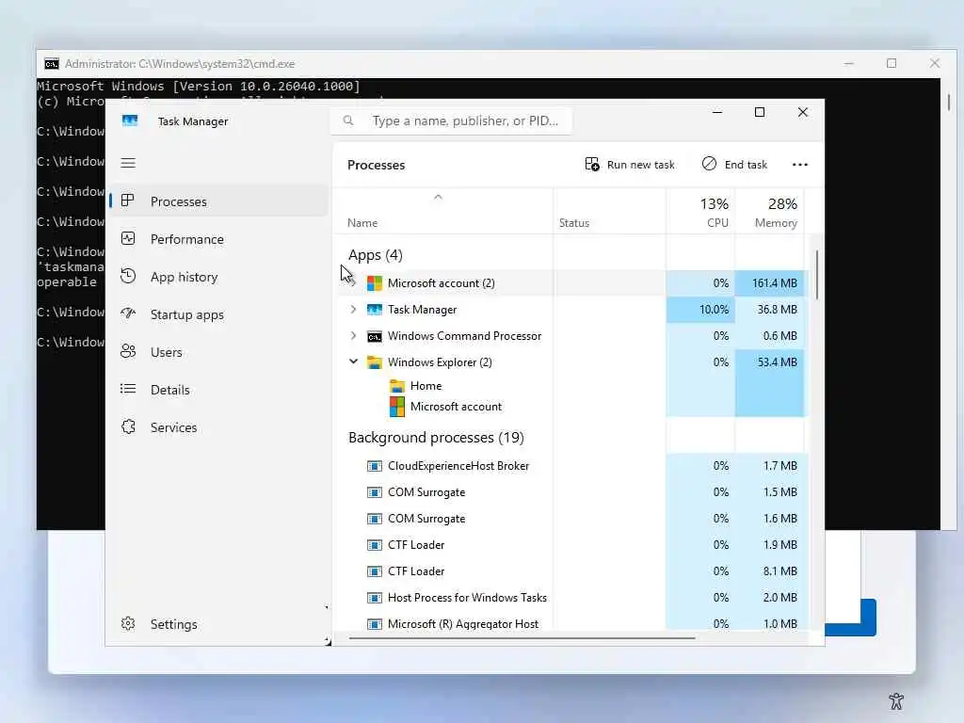Switch to the Performance page
The width and height of the screenshot is (964, 723).
click(x=219, y=239)
